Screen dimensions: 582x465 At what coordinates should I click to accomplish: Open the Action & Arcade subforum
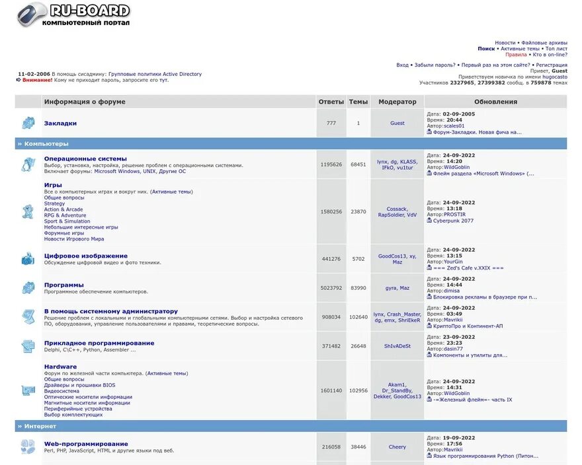coord(63,209)
